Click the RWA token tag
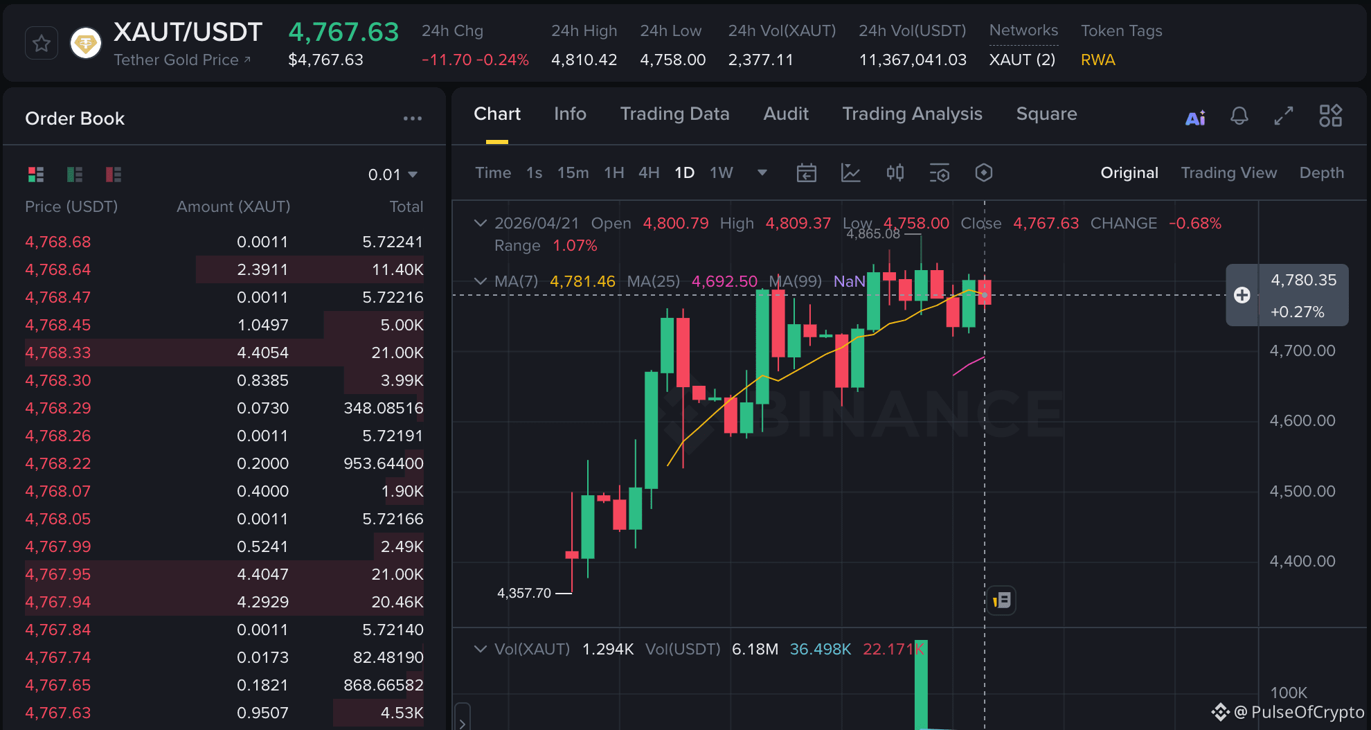The width and height of the screenshot is (1371, 730). click(x=1098, y=60)
